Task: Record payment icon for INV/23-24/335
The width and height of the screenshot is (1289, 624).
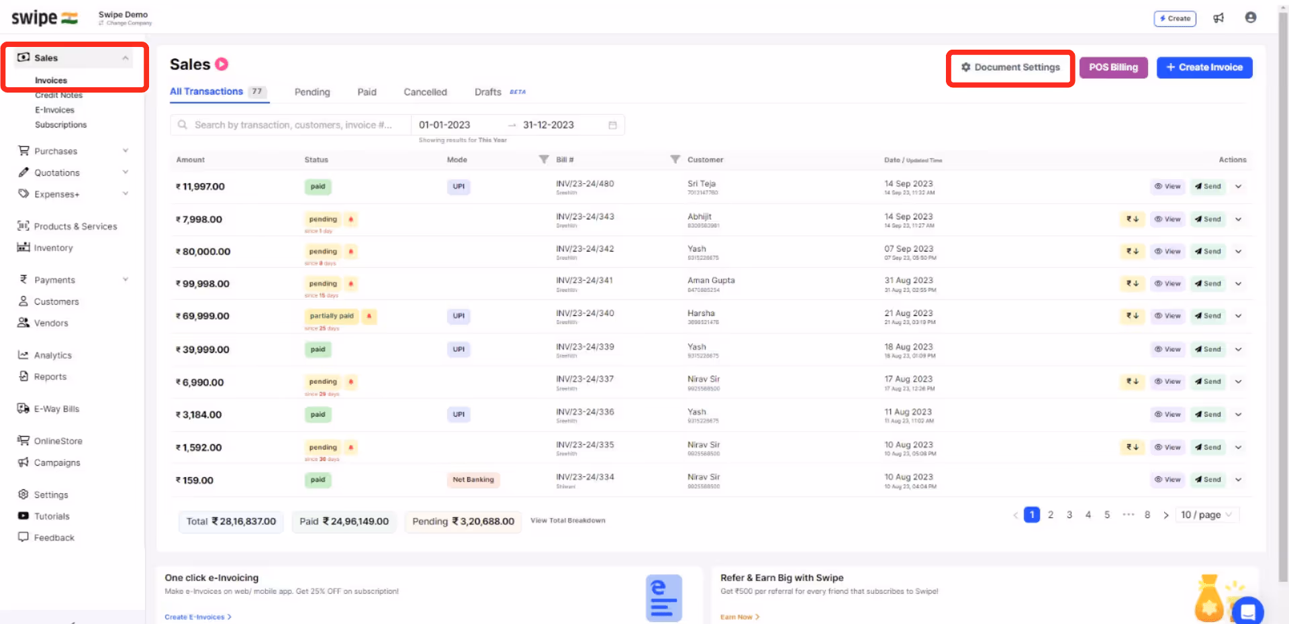Action: pos(1133,448)
